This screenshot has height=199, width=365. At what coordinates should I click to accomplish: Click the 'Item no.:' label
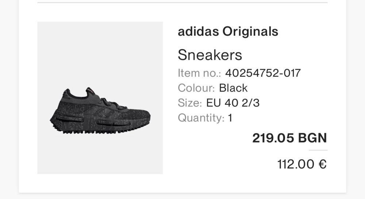coord(200,73)
